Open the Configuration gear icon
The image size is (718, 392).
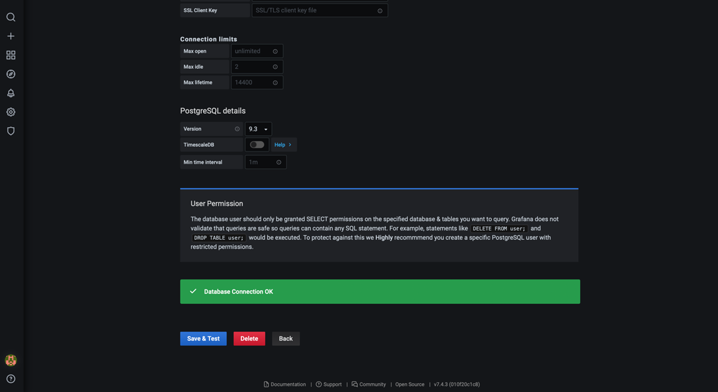11,112
